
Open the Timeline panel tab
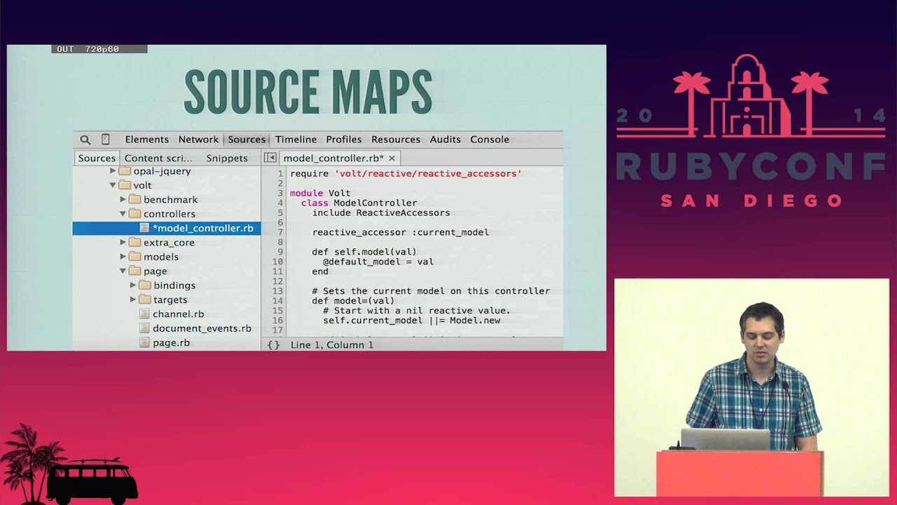[x=296, y=140]
